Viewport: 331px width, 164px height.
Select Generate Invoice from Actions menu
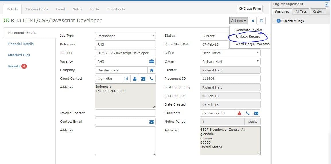coord(249,30)
